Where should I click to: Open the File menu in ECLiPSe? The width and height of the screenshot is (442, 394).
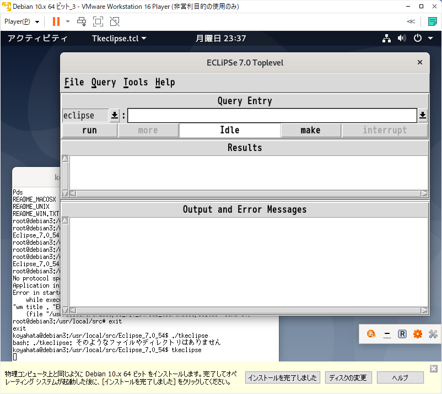[x=74, y=82]
